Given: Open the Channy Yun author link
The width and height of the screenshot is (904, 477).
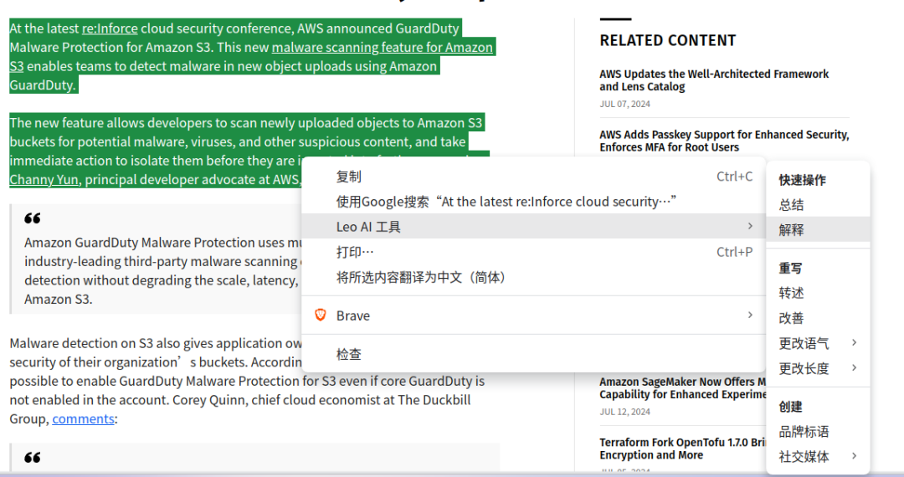Looking at the screenshot, I should pos(45,179).
